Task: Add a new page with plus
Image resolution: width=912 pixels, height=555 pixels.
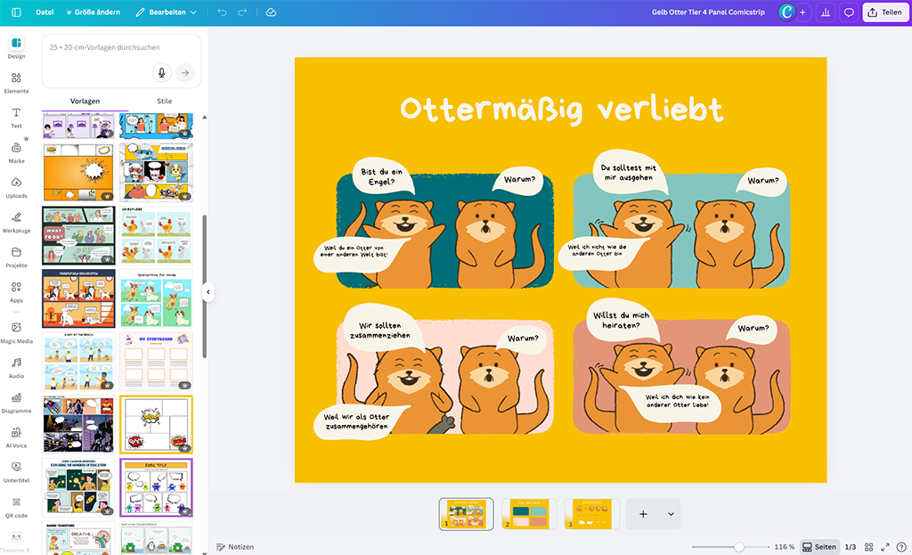Action: click(x=643, y=514)
